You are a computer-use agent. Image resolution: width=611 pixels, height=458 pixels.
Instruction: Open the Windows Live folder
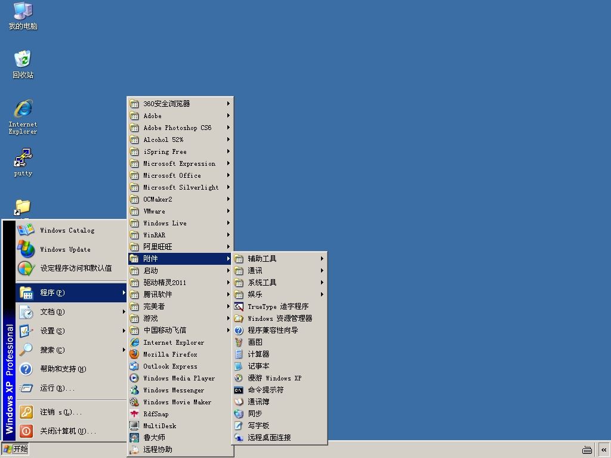pyautogui.click(x=180, y=223)
